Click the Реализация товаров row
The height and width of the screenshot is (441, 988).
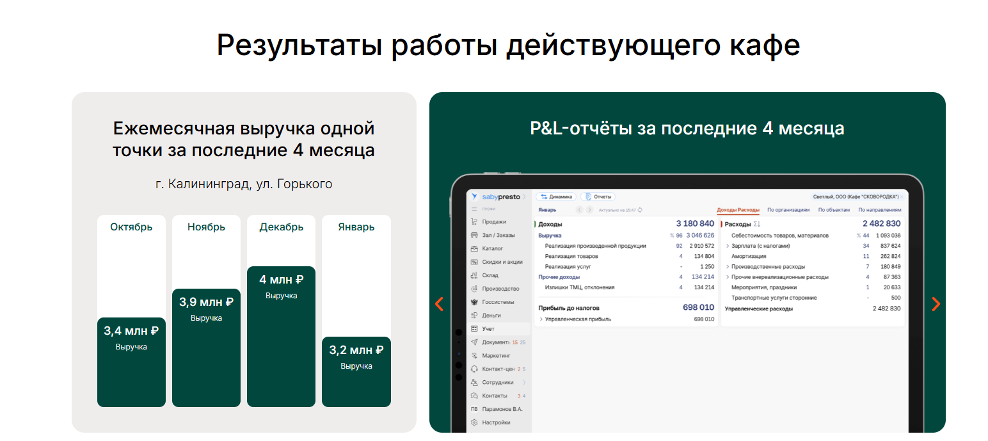pos(626,256)
